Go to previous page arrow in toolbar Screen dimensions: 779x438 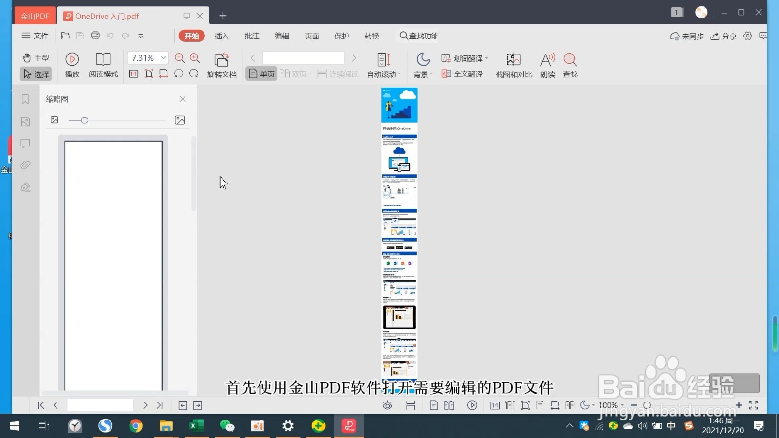(x=253, y=58)
